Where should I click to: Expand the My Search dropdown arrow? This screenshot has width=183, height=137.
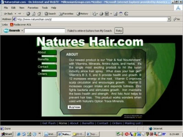(22, 30)
